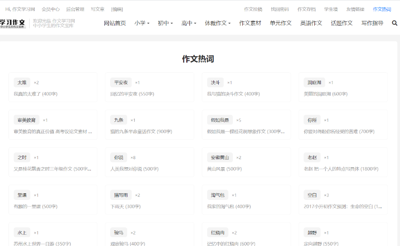
Task: Click the 假如我是 tag
Action: [220, 120]
